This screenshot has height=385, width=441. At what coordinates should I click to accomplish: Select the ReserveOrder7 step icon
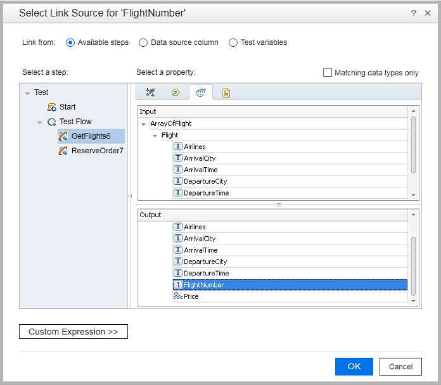pos(63,151)
